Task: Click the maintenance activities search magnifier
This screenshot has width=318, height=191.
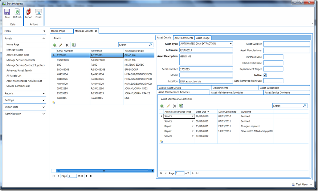Action: (x=305, y=106)
